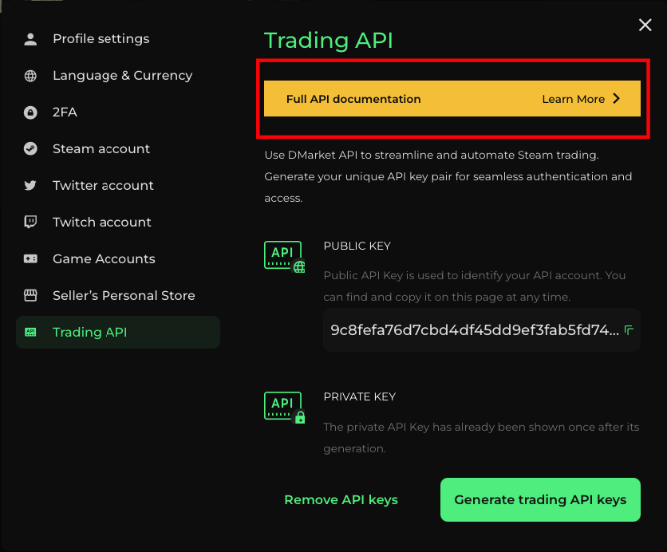Click the globe icon for Language & Currency
Viewport: 667px width, 552px height.
pyautogui.click(x=30, y=76)
